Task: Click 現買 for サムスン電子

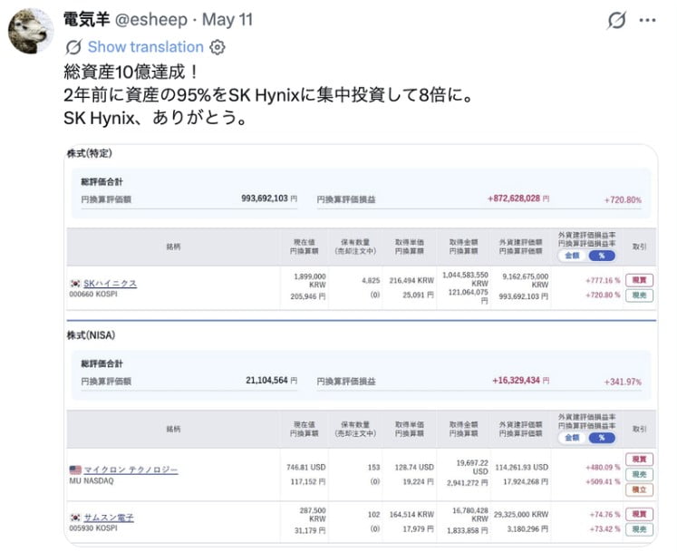Action: [x=639, y=514]
